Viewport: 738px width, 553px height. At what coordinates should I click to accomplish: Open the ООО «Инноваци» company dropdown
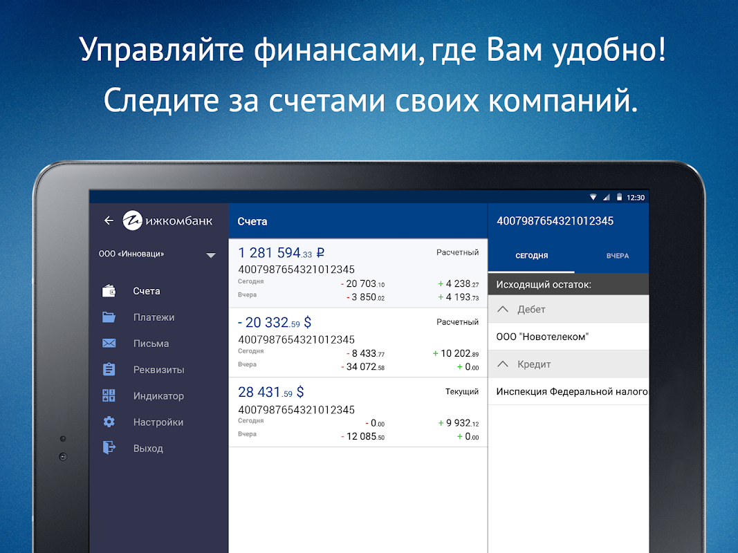tap(158, 254)
